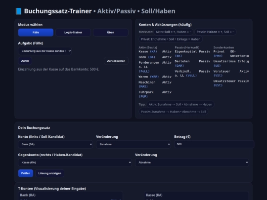The width and height of the screenshot is (267, 200).
Task: Click the Umsatzsteuer (USt) entry
Action: pos(231,83)
